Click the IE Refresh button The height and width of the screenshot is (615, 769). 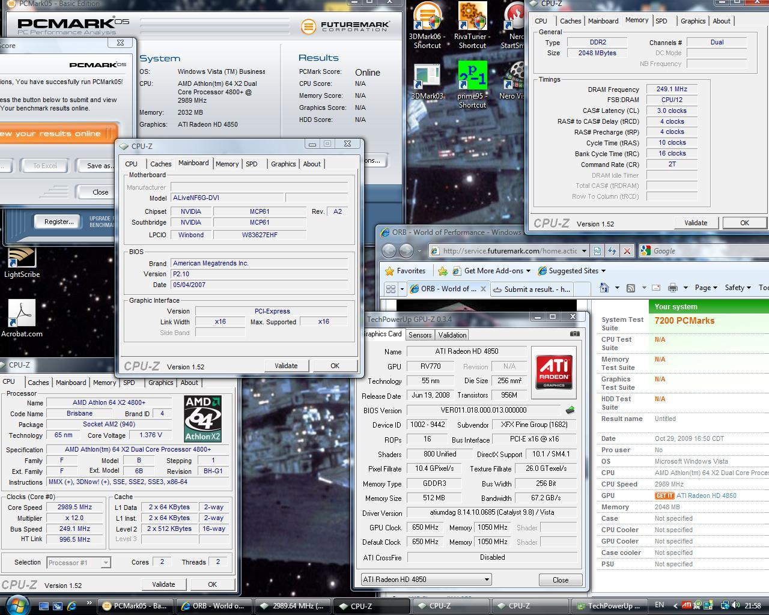612,251
